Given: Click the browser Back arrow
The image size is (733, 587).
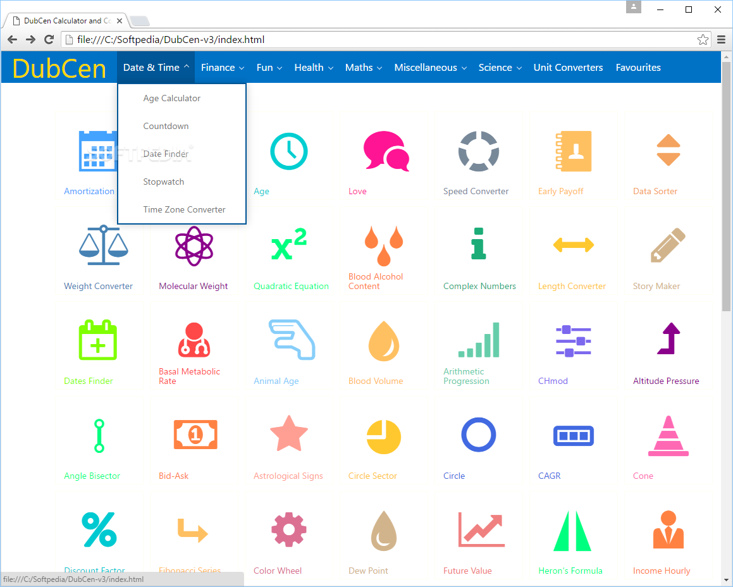Looking at the screenshot, I should click(13, 40).
